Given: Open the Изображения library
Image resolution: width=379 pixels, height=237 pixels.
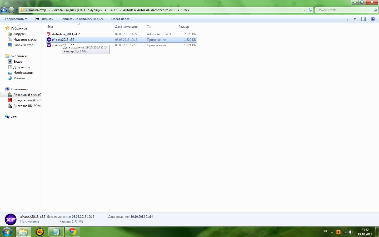Looking at the screenshot, I should point(23,73).
